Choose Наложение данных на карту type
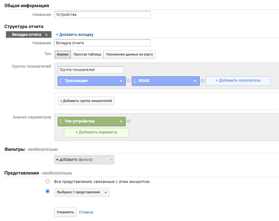279x221 pixels. [129, 54]
